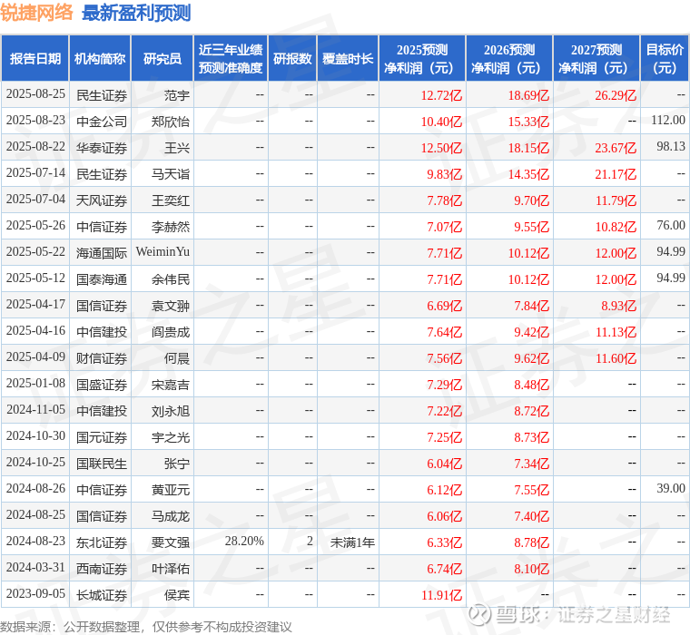The width and height of the screenshot is (690, 635).
Task: Click the 郑欣怡 researcher name
Action: (171, 122)
